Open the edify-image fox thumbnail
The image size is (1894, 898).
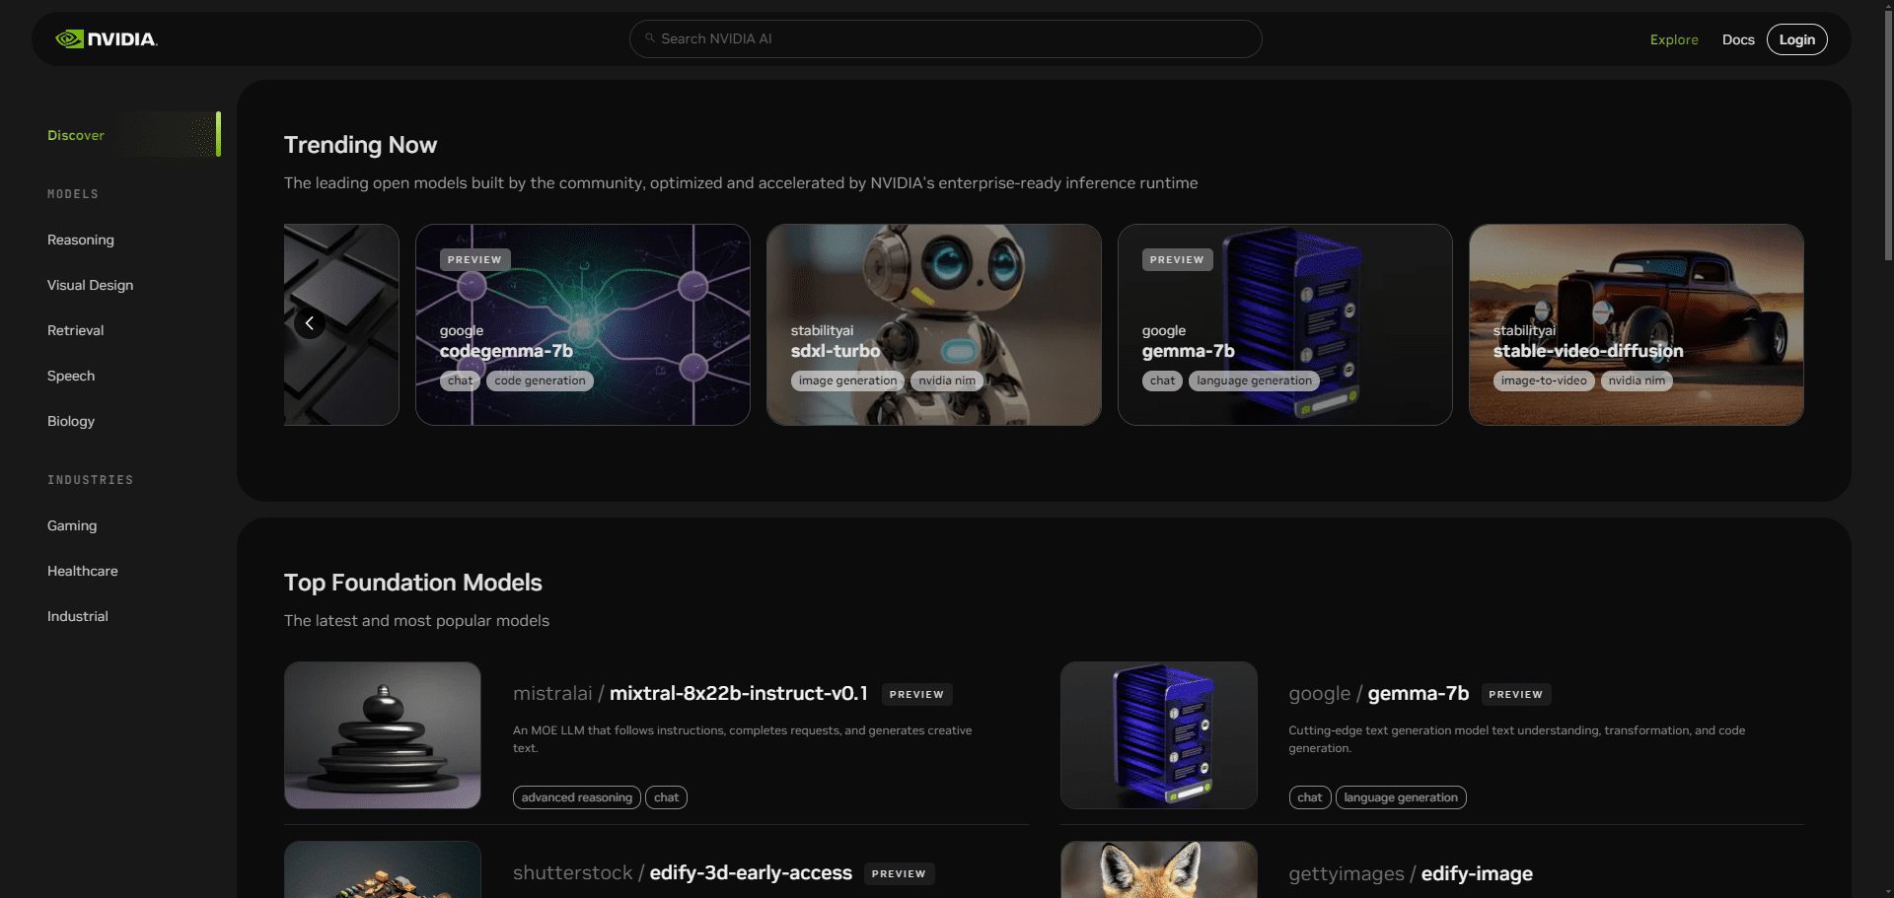point(1158,869)
